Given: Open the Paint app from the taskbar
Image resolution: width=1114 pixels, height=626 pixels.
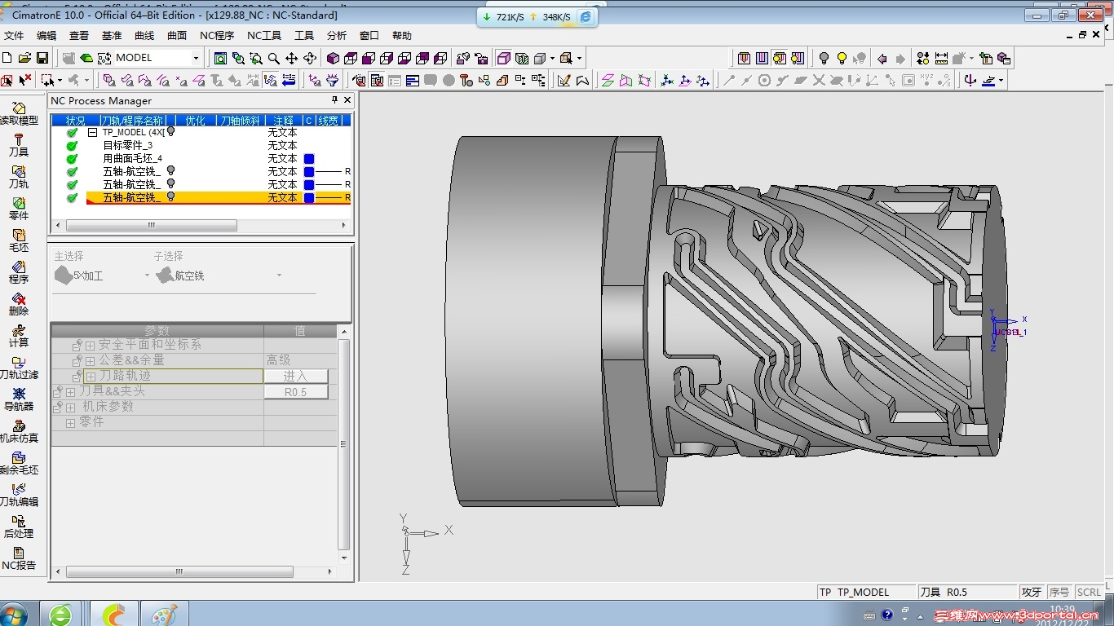Looking at the screenshot, I should tap(164, 614).
